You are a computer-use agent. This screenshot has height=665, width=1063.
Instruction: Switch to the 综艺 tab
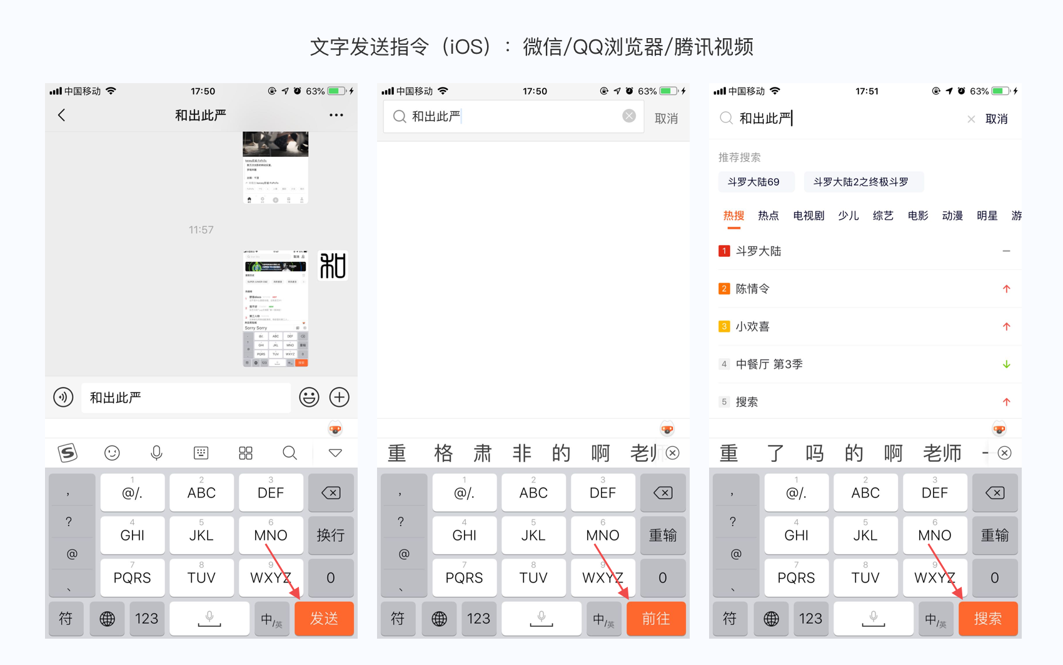coord(883,216)
